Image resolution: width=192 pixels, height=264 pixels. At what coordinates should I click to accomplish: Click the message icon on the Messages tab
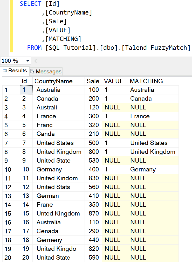pos(32,71)
